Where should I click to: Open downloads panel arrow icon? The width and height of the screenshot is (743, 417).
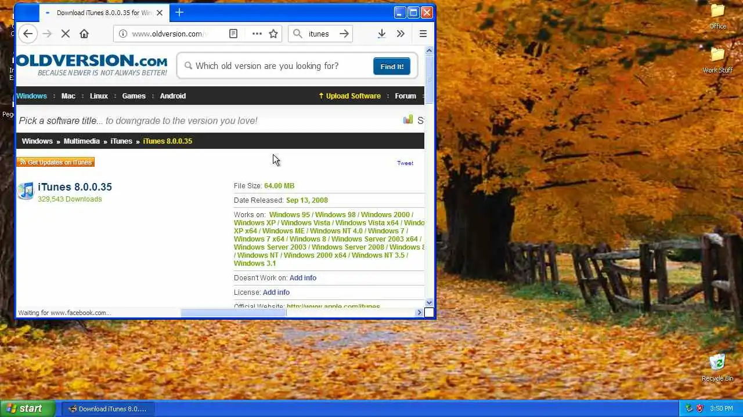click(381, 34)
